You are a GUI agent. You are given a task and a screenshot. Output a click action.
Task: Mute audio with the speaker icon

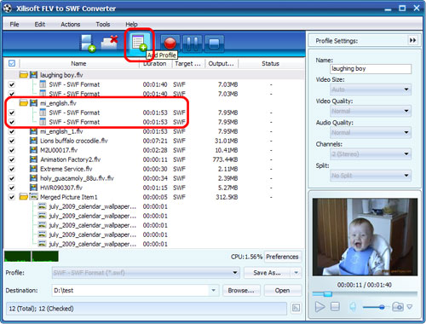pos(353,307)
